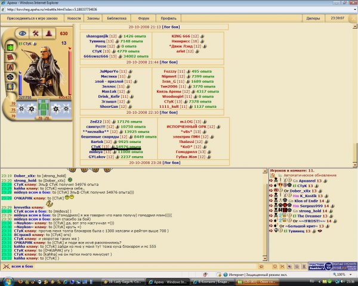This screenshot has width=358, height=286.
Task: Open the battle log link dated 20-10-2008 21:13
Action: click(171, 27)
